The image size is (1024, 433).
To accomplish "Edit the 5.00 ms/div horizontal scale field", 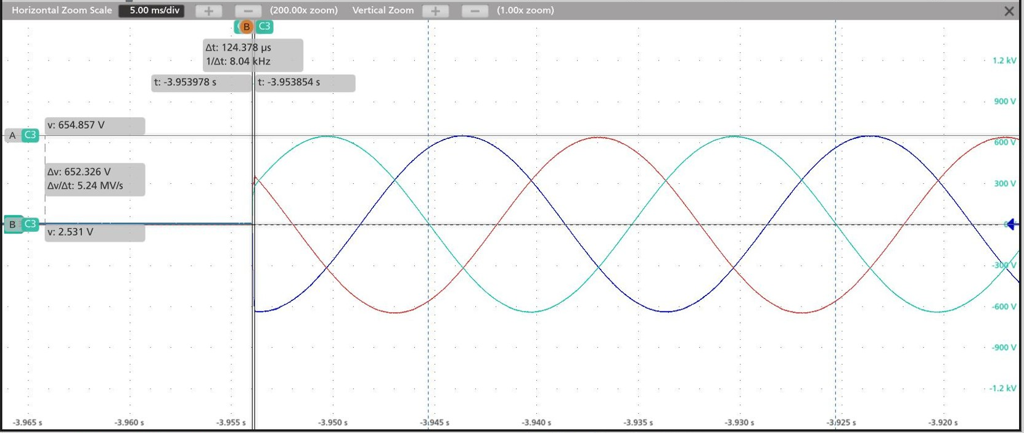I will 152,10.
